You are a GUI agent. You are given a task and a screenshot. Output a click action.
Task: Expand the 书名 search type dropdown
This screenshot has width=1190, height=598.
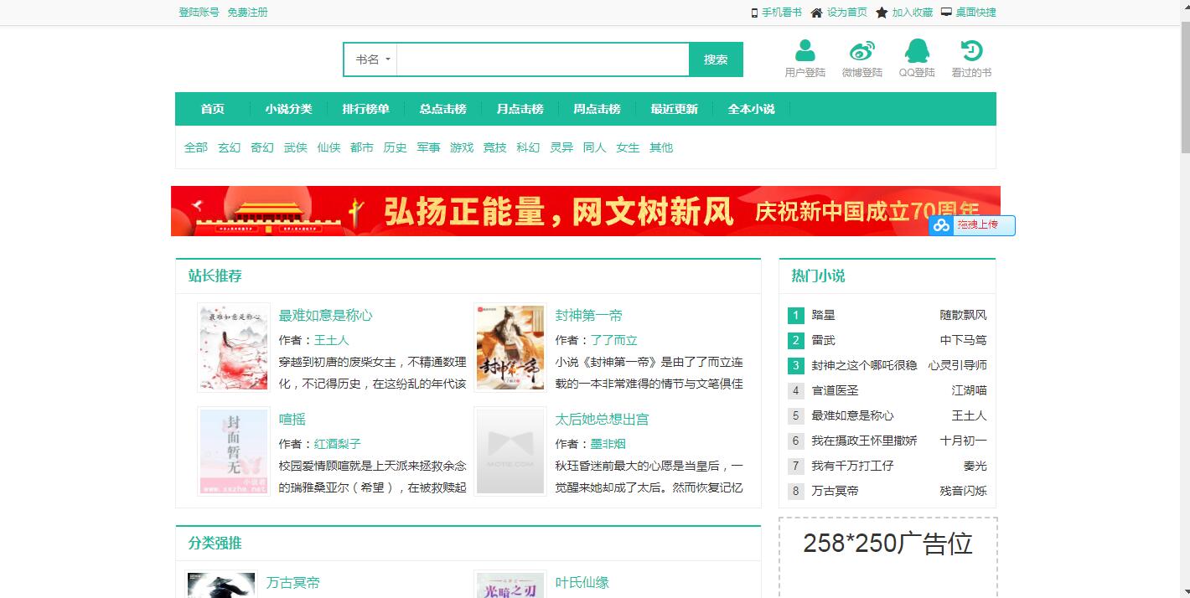pyautogui.click(x=373, y=59)
